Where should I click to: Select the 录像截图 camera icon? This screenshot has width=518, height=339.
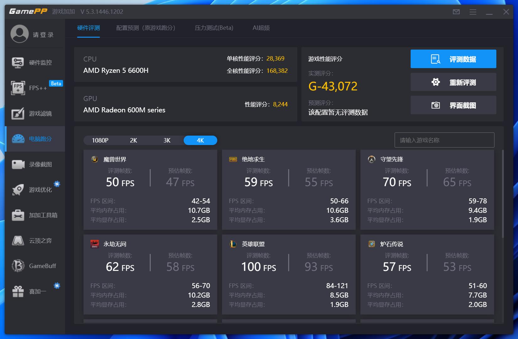(x=18, y=164)
